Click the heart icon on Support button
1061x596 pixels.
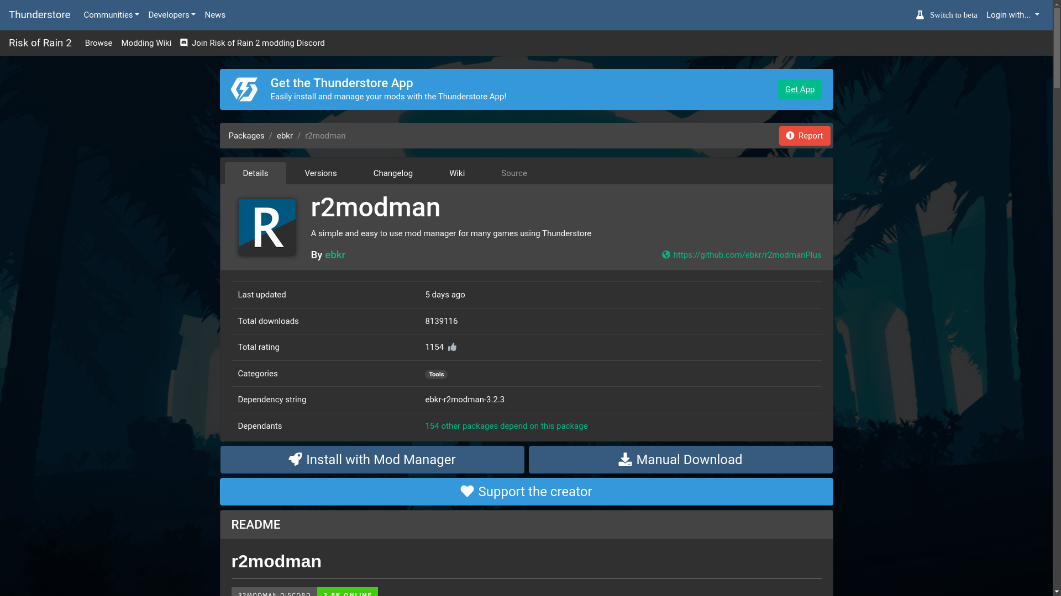click(467, 491)
